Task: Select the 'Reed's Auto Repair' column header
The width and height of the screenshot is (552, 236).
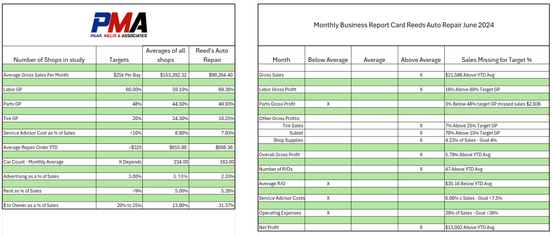Action: tap(212, 55)
